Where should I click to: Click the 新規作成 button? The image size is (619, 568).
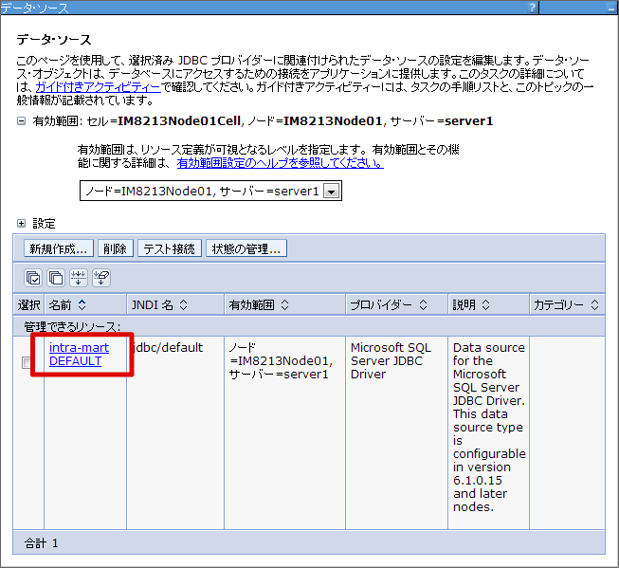pyautogui.click(x=59, y=248)
